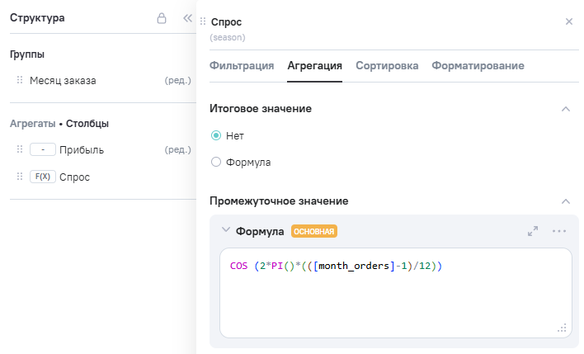The image size is (584, 354).
Task: Collapse the Промежуточное значение section
Action: tap(565, 201)
